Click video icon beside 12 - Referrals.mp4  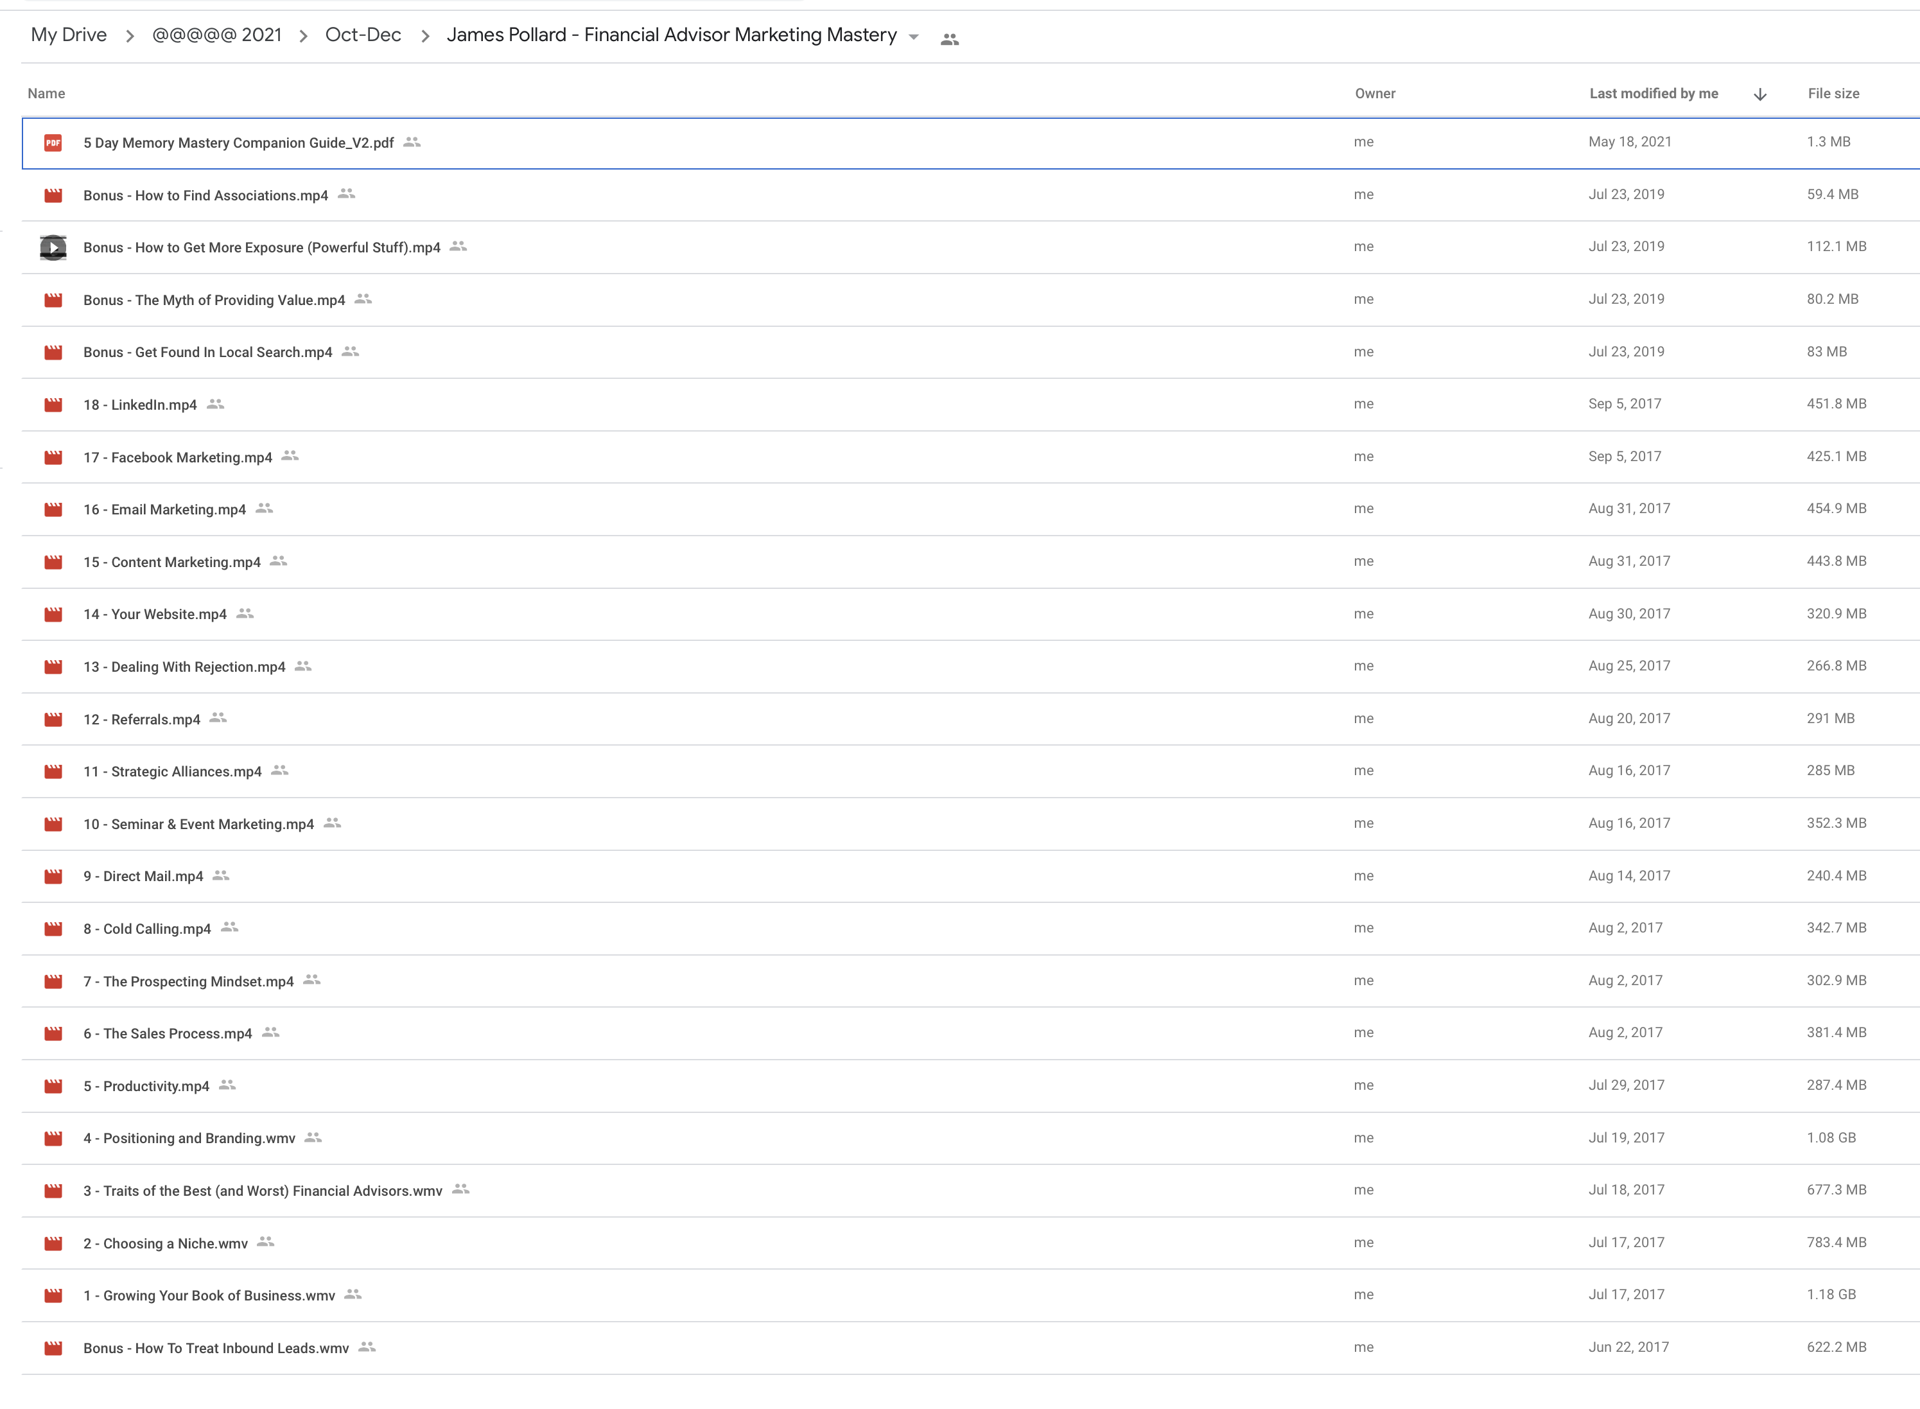click(x=53, y=719)
